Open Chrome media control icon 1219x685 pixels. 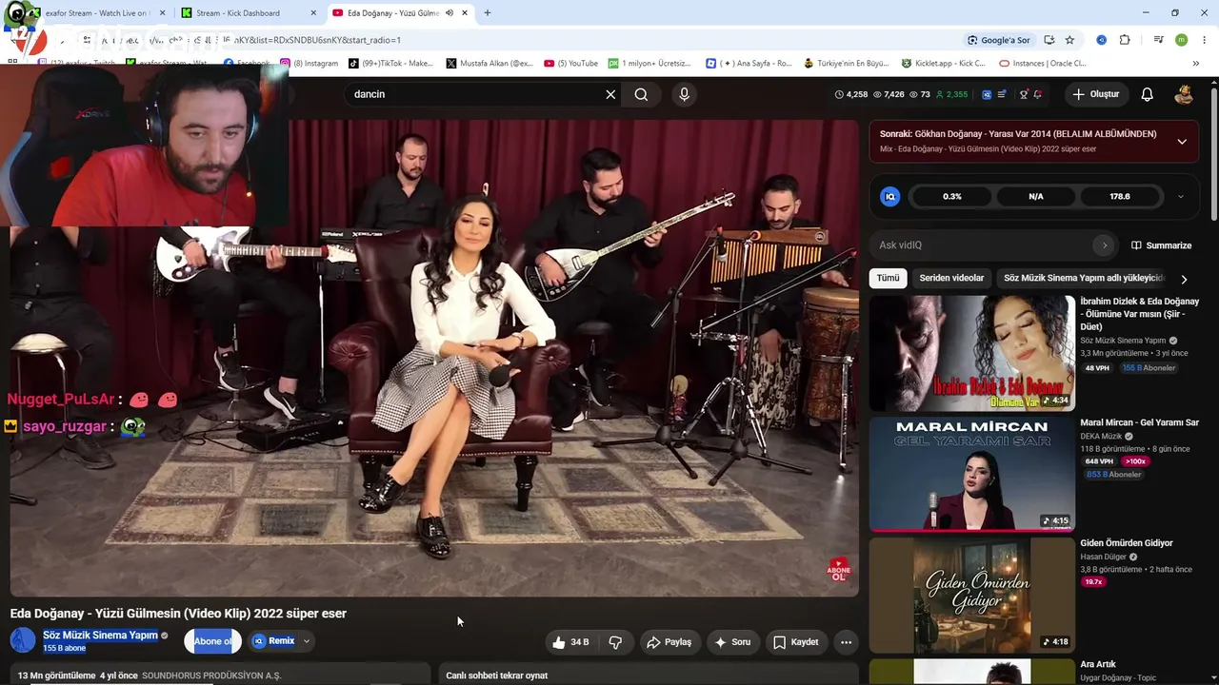point(1158,40)
